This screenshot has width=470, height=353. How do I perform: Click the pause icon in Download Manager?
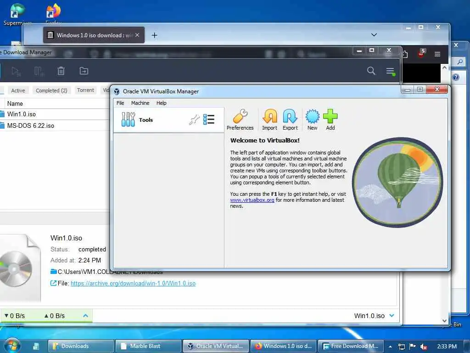39,71
